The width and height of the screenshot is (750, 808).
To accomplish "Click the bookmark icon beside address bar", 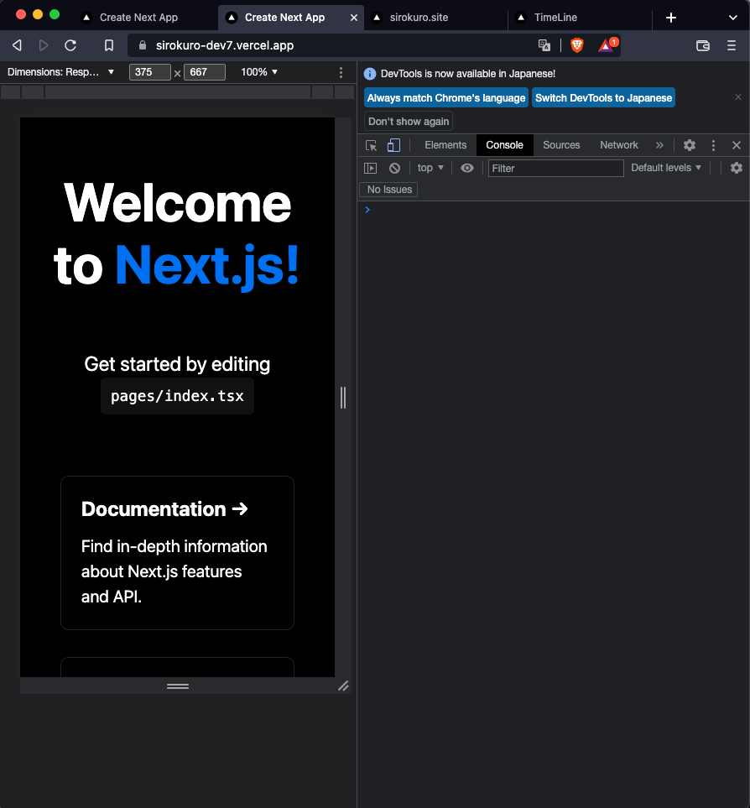I will [109, 45].
